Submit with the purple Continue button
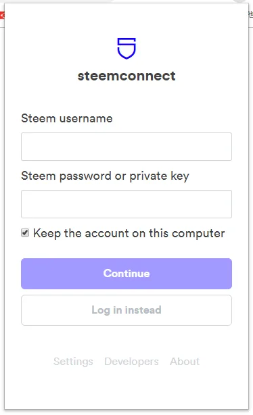253x415 pixels. point(127,274)
